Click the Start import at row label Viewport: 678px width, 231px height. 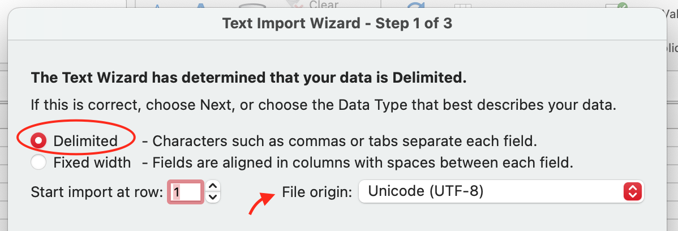97,192
